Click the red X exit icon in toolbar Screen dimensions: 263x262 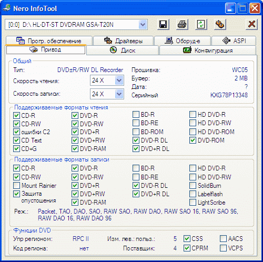[251, 24]
